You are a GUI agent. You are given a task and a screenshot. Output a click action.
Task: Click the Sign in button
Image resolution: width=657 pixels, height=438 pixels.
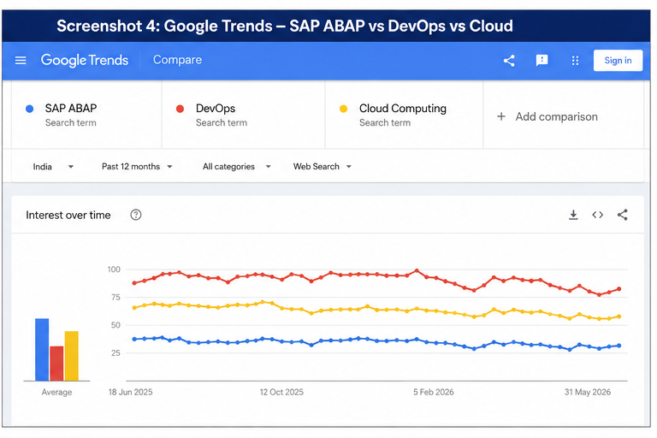(618, 61)
